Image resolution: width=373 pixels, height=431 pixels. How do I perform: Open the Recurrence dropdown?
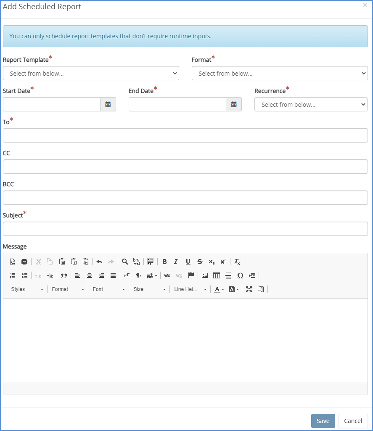(x=311, y=105)
